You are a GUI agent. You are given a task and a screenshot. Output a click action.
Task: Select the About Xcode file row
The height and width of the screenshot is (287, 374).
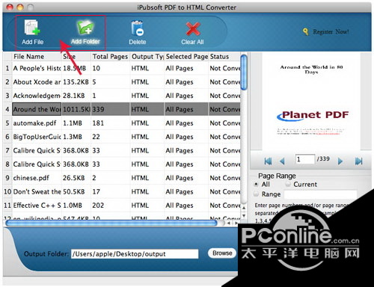click(122, 82)
